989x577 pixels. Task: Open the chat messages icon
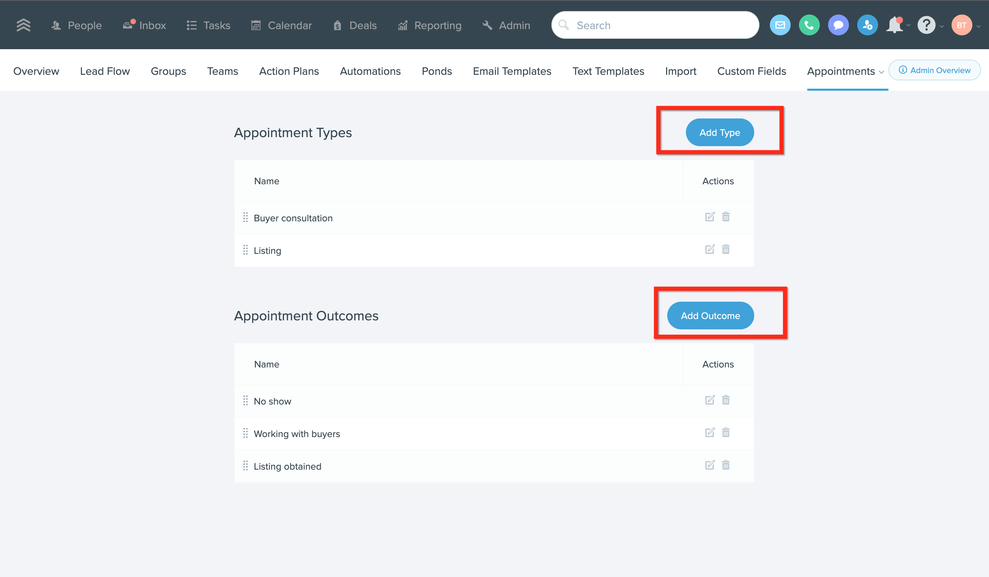(x=838, y=25)
